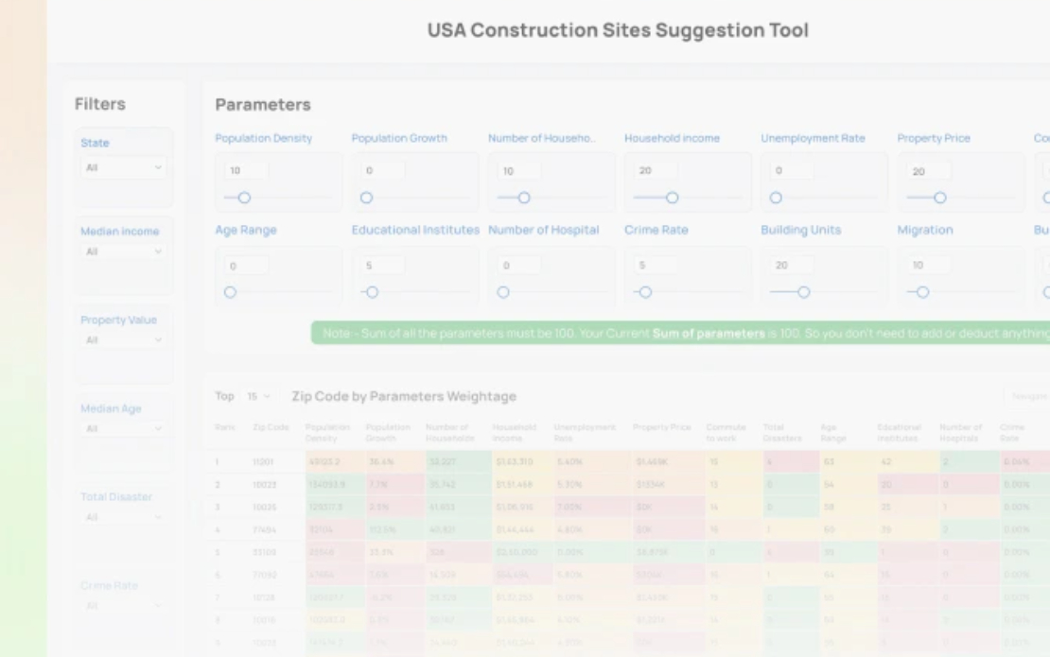The height and width of the screenshot is (657, 1050).
Task: Select zip code 33109 cell
Action: pos(264,552)
